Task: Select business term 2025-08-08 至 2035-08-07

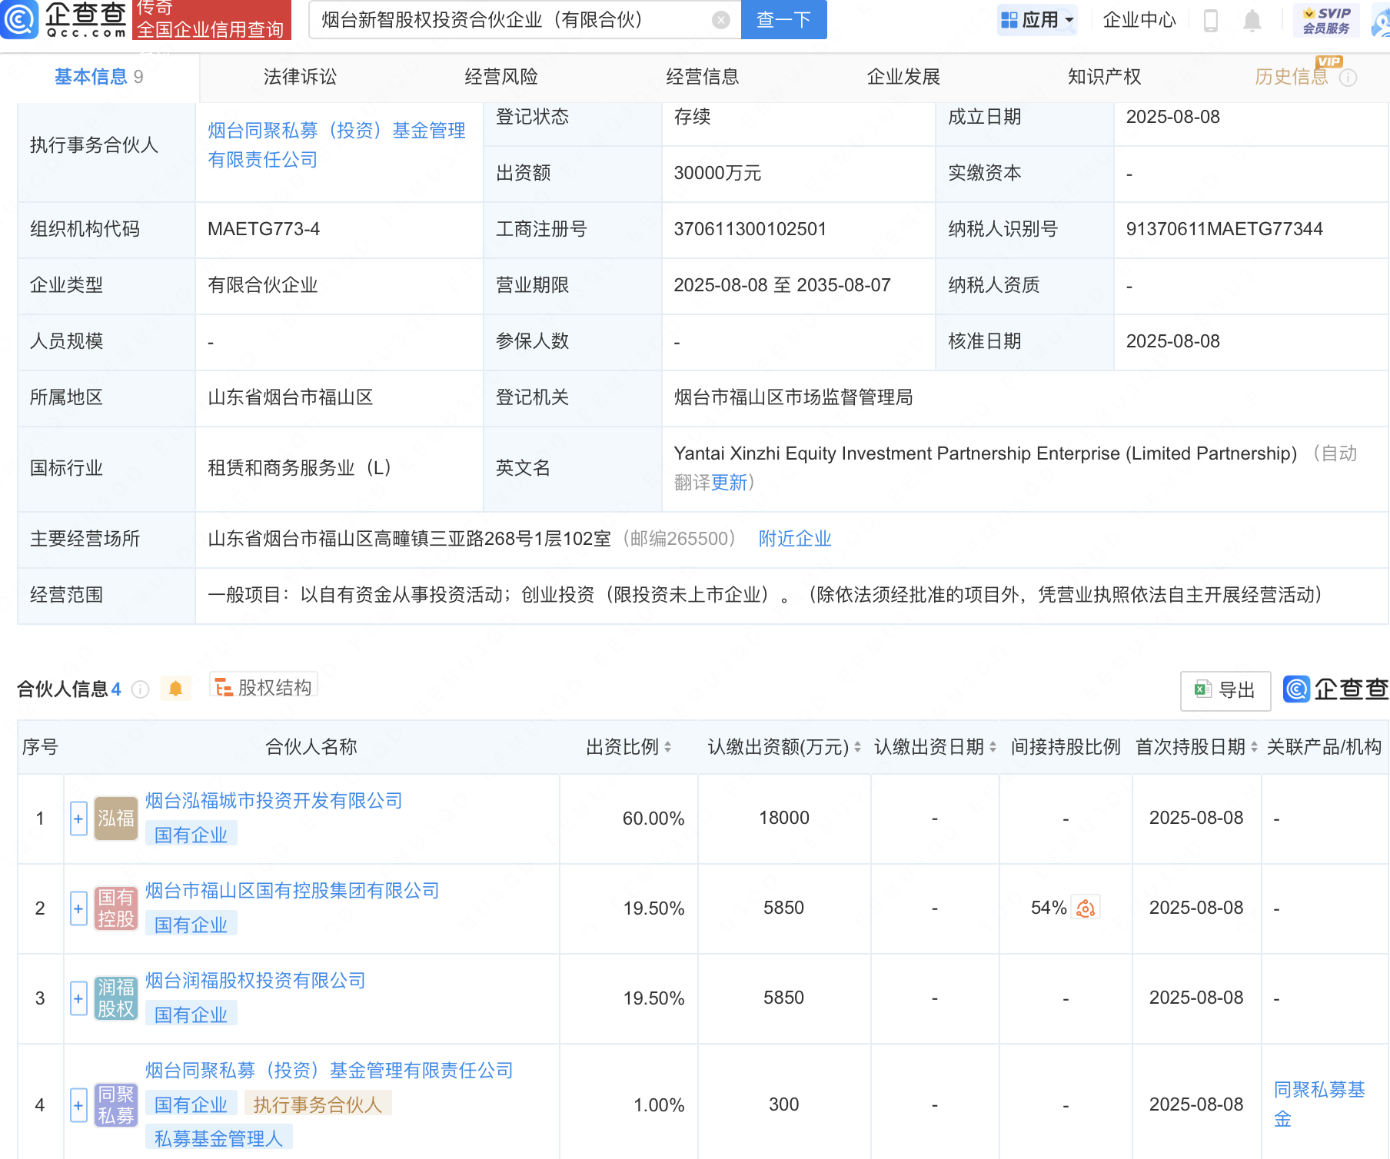Action: tap(782, 285)
